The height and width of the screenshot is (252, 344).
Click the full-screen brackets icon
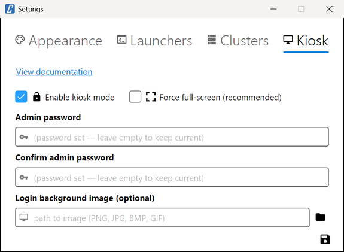pyautogui.click(x=151, y=97)
